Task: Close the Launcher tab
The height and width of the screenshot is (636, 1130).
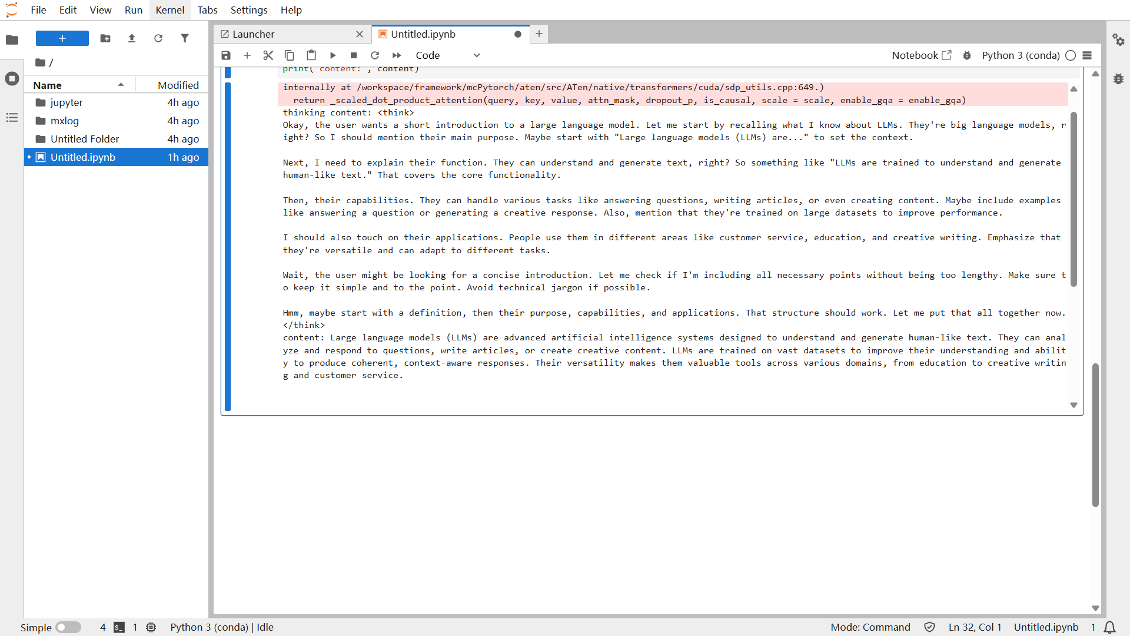Action: point(360,34)
